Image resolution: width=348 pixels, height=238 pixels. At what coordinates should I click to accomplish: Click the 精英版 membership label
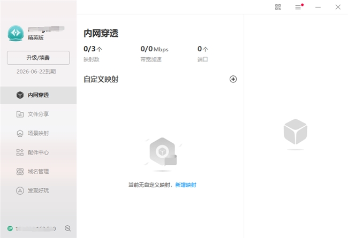tap(37, 39)
